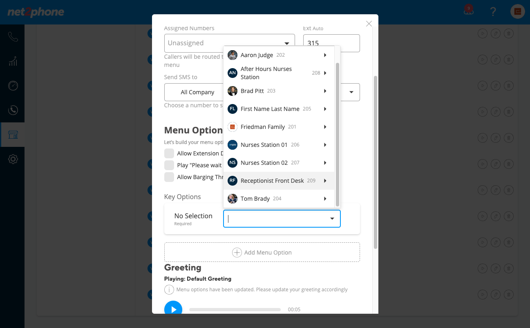This screenshot has height=328, width=530.
Task: Open the user profile avatar in header
Action: (518, 11)
